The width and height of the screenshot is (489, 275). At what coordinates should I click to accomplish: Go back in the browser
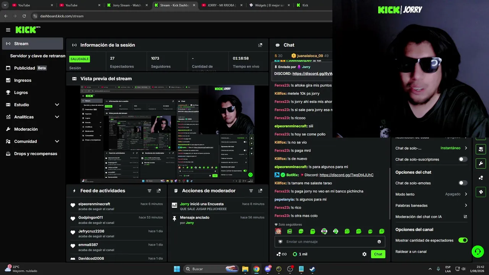click(6, 16)
